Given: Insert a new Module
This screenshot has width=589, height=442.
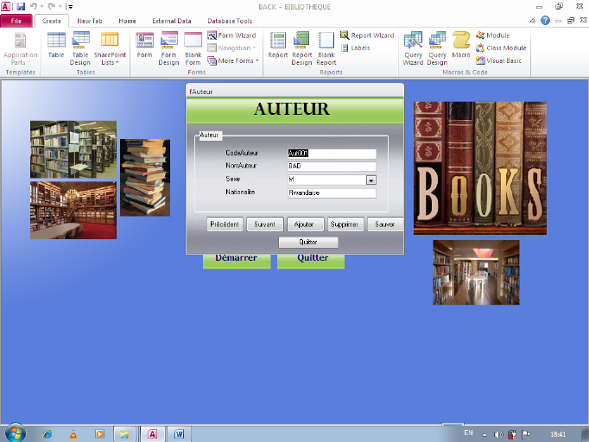Looking at the screenshot, I should 493,35.
